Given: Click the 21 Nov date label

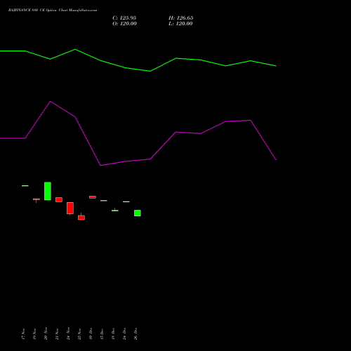Looking at the screenshot, I should pos(57,334).
